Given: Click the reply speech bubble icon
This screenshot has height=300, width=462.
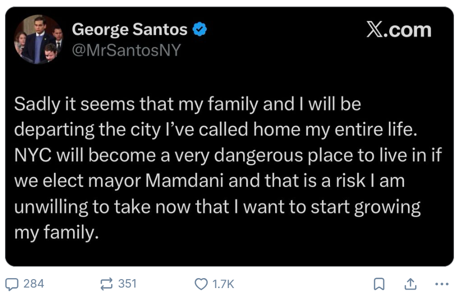Looking at the screenshot, I should click(12, 284).
